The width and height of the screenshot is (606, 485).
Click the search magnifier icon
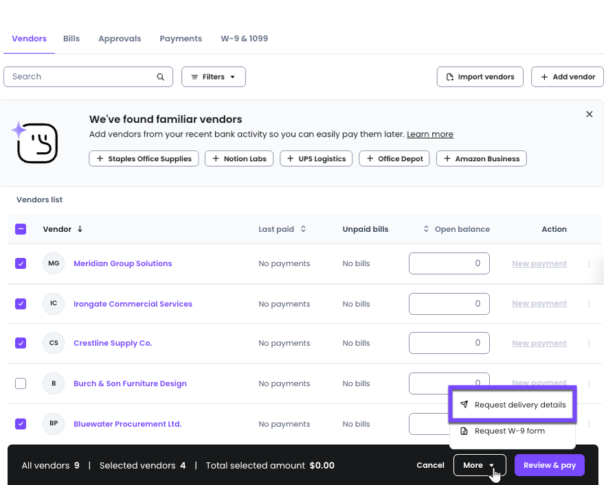tap(160, 77)
